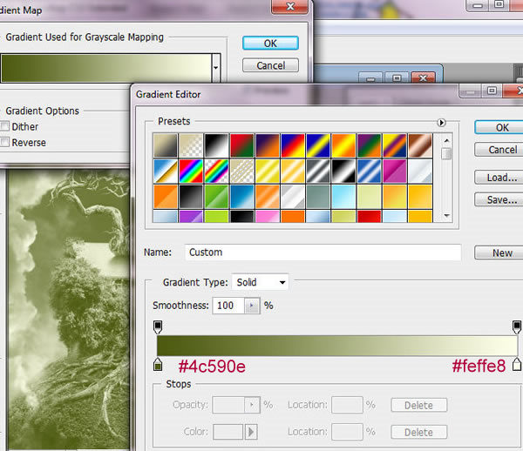Choose the red-to-green gradient preset

pyautogui.click(x=241, y=145)
